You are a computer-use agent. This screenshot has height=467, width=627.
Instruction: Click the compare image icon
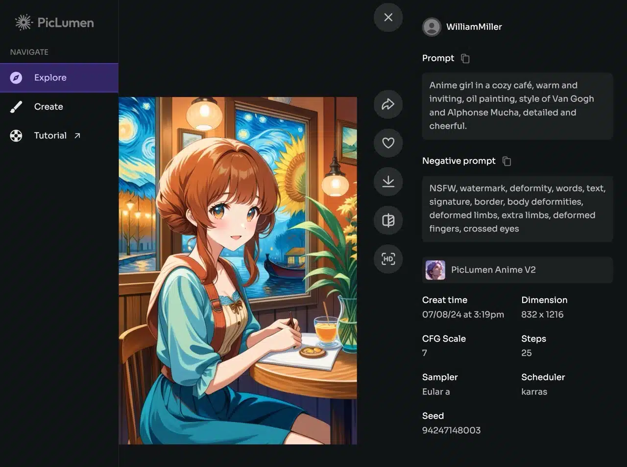pos(388,220)
